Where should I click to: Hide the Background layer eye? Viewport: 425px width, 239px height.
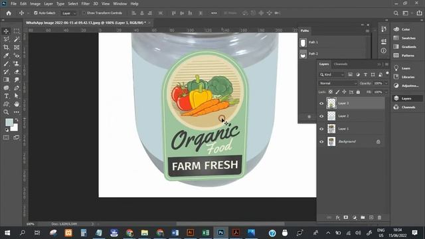[x=321, y=141]
